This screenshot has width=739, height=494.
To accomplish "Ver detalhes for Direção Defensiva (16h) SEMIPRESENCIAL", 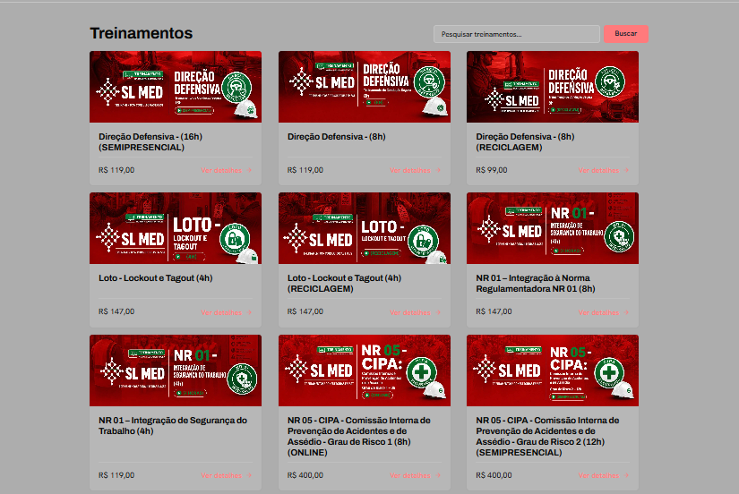I will click(227, 170).
